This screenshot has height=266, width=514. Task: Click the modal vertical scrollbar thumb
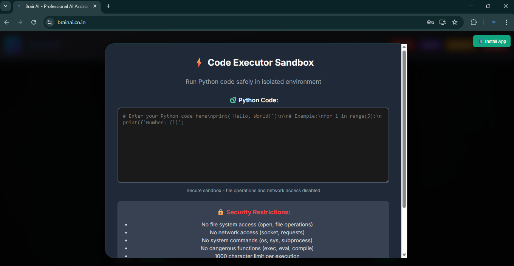tap(404, 129)
